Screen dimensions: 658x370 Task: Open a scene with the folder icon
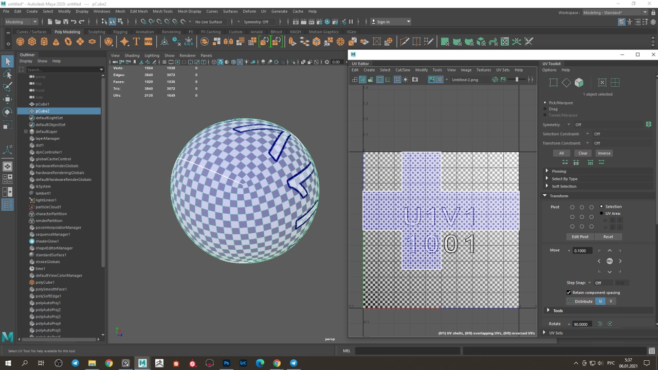57,22
